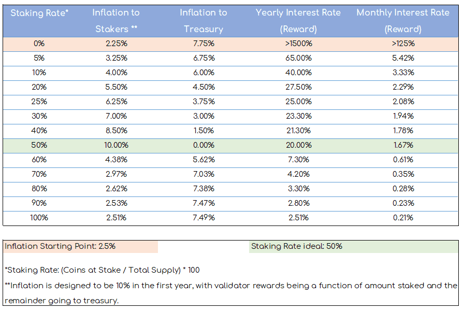Select the 0.00% inflation to treasury cell
The image size is (464, 310).
pyautogui.click(x=204, y=145)
